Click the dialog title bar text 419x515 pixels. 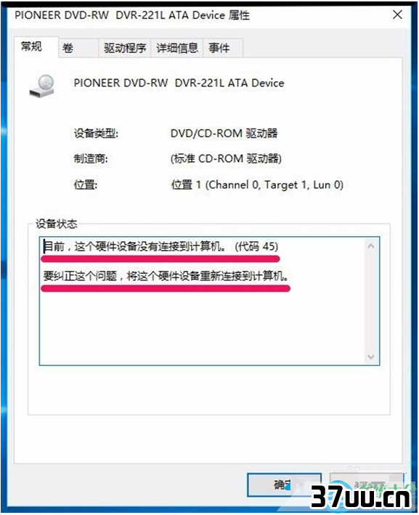click(132, 15)
